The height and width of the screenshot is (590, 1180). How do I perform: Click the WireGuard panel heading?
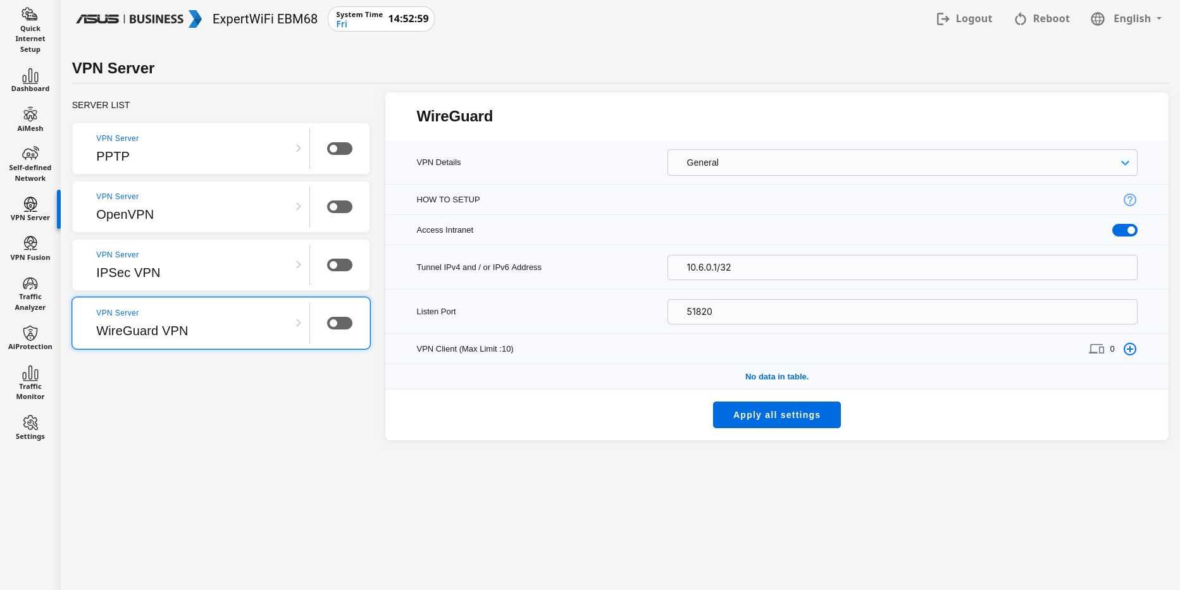pyautogui.click(x=454, y=116)
